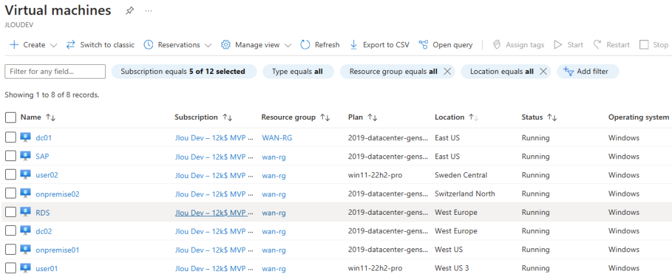The width and height of the screenshot is (672, 277).
Task: Open the onpremise02 virtual machine link
Action: pyautogui.click(x=58, y=194)
